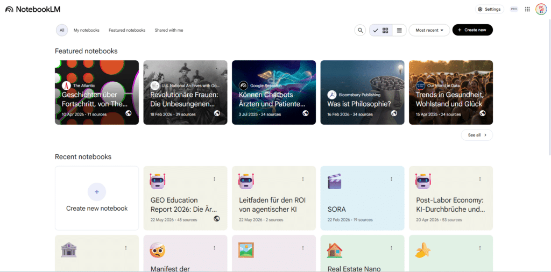This screenshot has width=551, height=272.
Task: Select the My notebooks tab
Action: pyautogui.click(x=87, y=30)
